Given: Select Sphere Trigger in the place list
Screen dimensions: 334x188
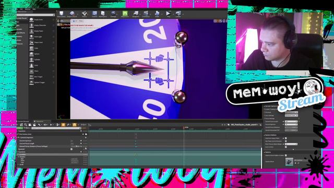Looking at the screenshot, I should [42, 83].
